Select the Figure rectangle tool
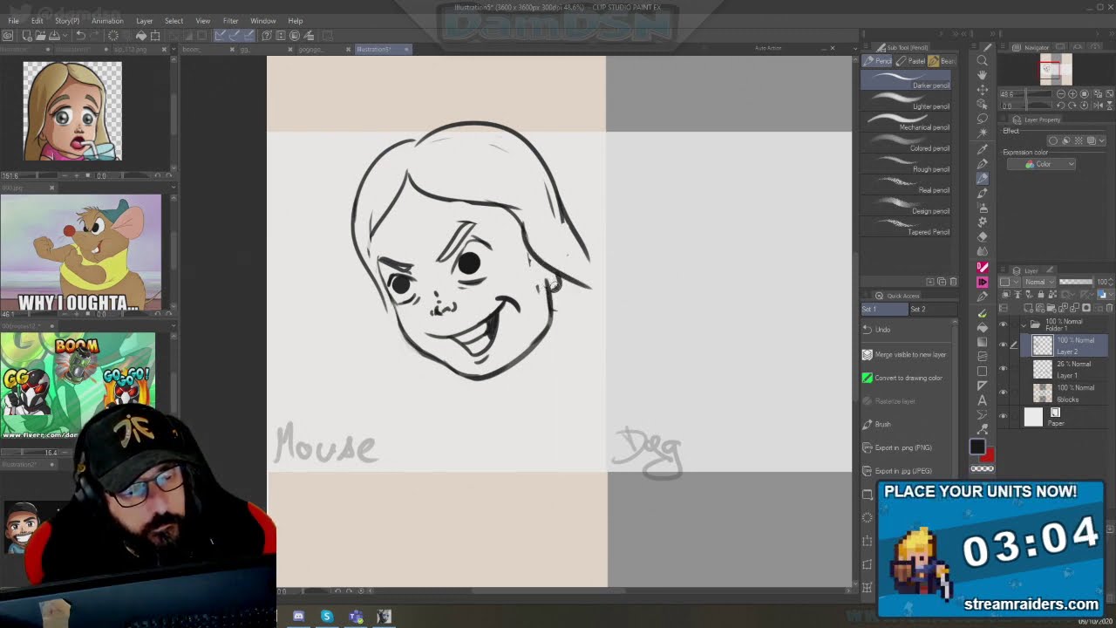This screenshot has height=628, width=1116. 982,371
